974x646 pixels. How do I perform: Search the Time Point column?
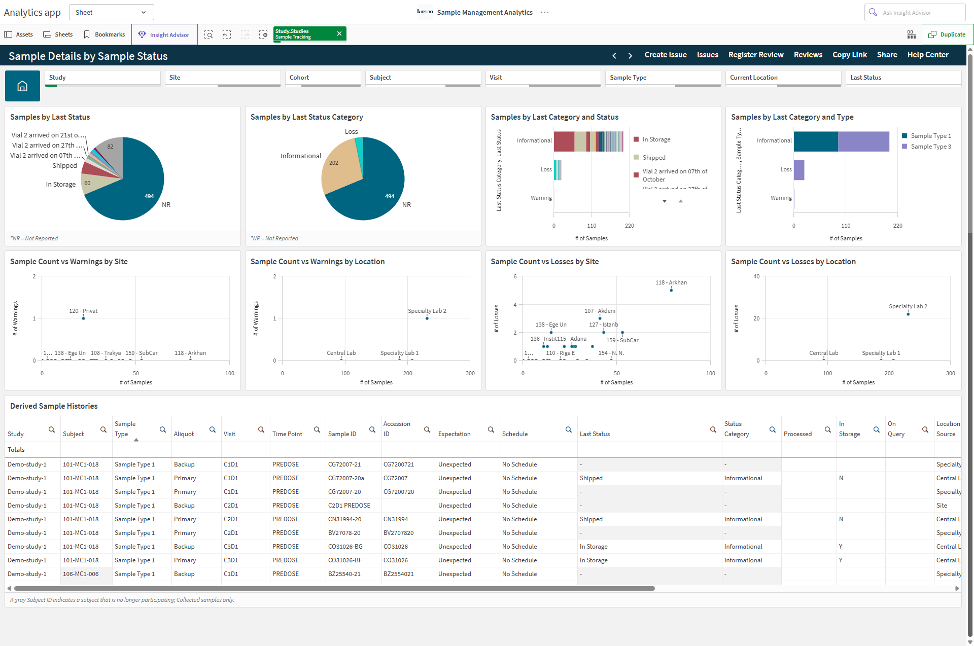[317, 429]
